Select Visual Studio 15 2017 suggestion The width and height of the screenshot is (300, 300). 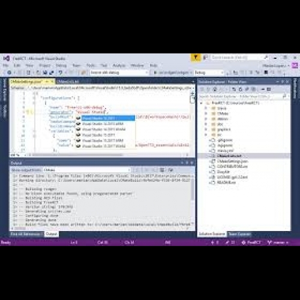coord(105,135)
